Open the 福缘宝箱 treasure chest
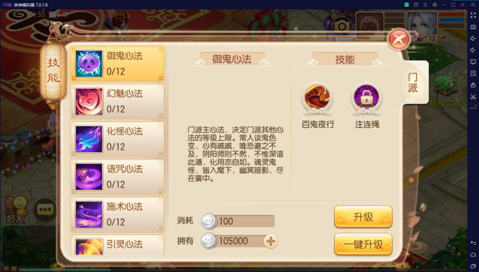 [x=445, y=91]
